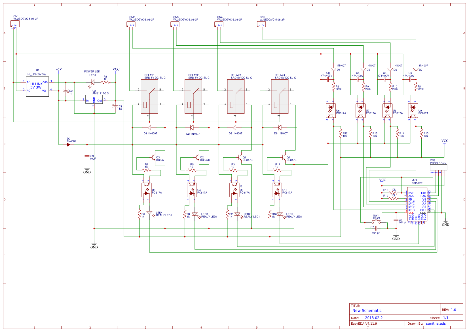Click connector CN1 WJ2EDGVC-5.08-2P

[15, 24]
